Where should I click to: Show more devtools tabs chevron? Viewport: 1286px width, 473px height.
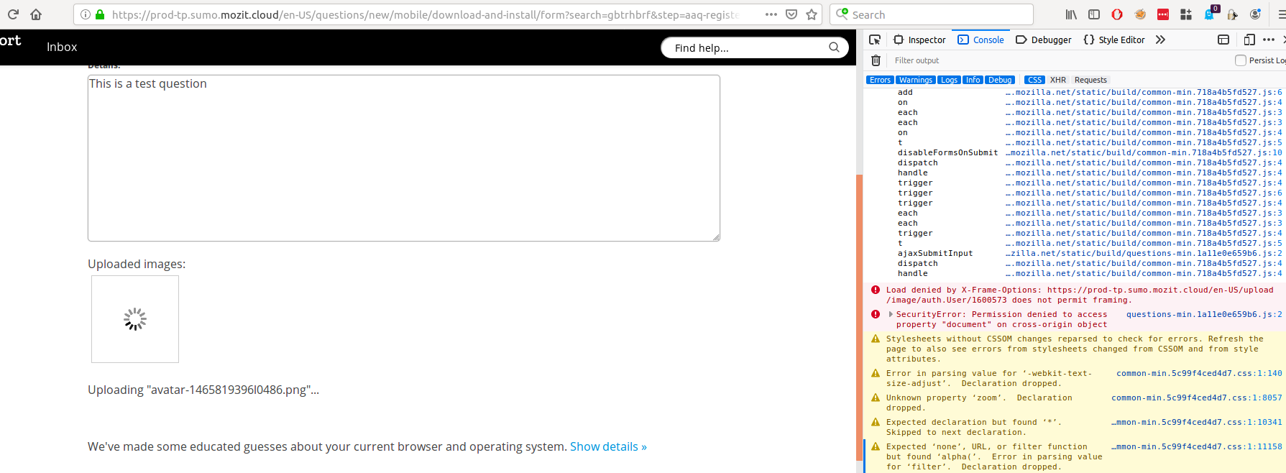coord(1160,40)
